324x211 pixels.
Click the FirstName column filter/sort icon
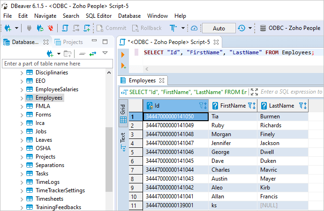[x=252, y=106]
